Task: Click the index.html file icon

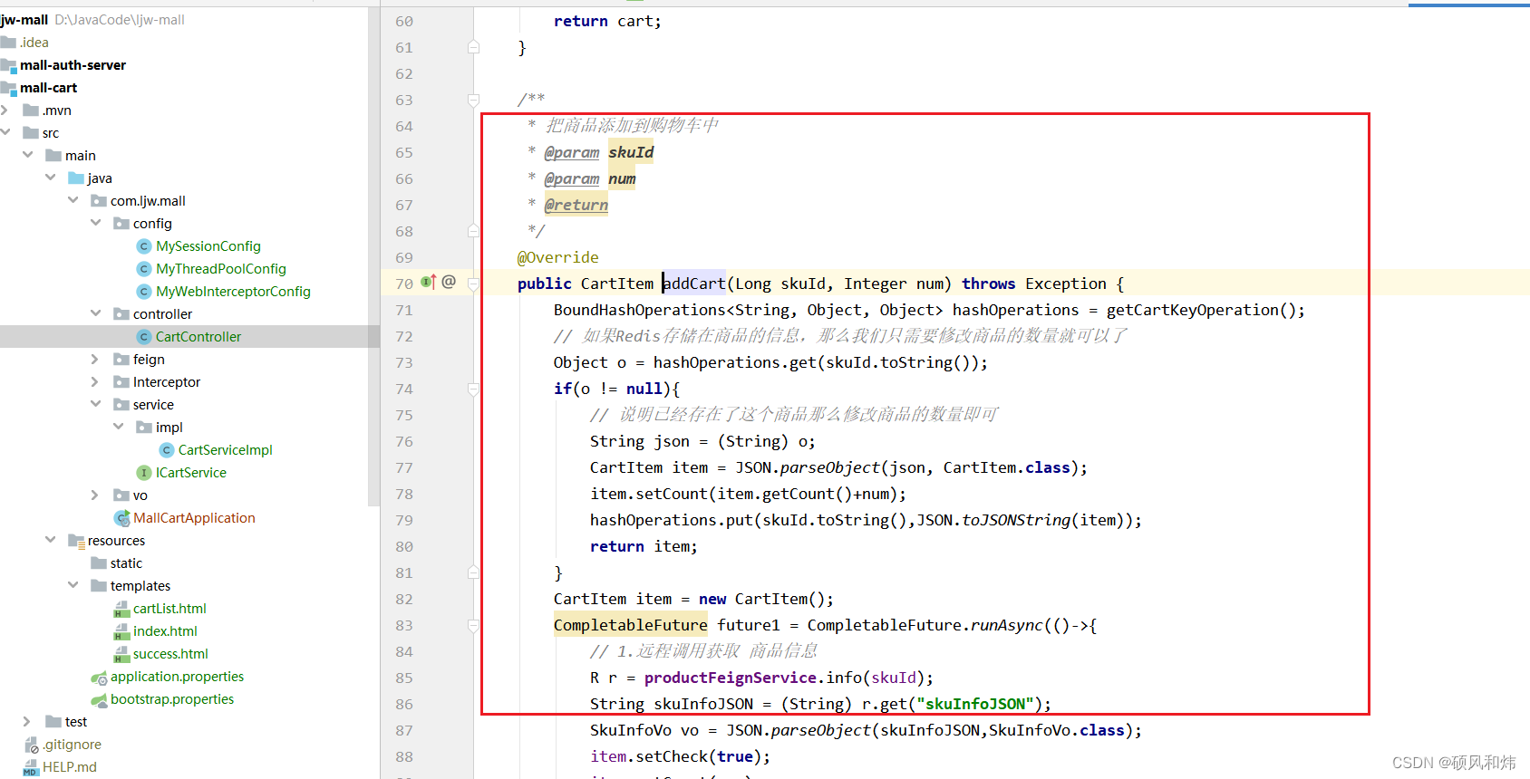Action: (121, 631)
